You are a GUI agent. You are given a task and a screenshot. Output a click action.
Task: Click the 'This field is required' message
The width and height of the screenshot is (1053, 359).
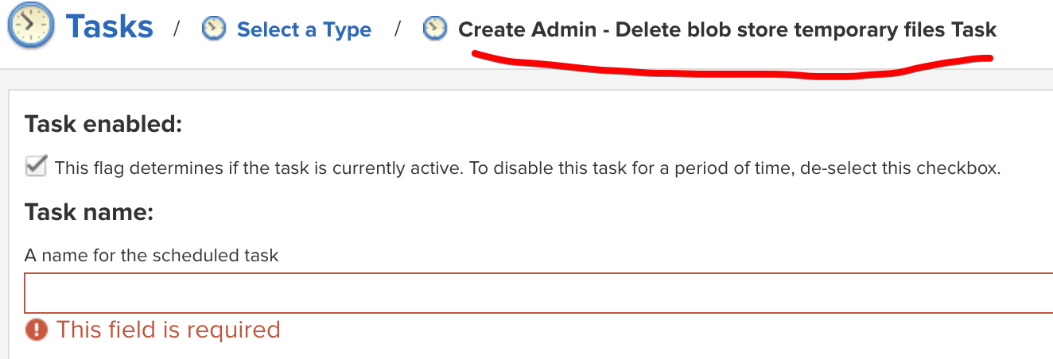pyautogui.click(x=169, y=330)
